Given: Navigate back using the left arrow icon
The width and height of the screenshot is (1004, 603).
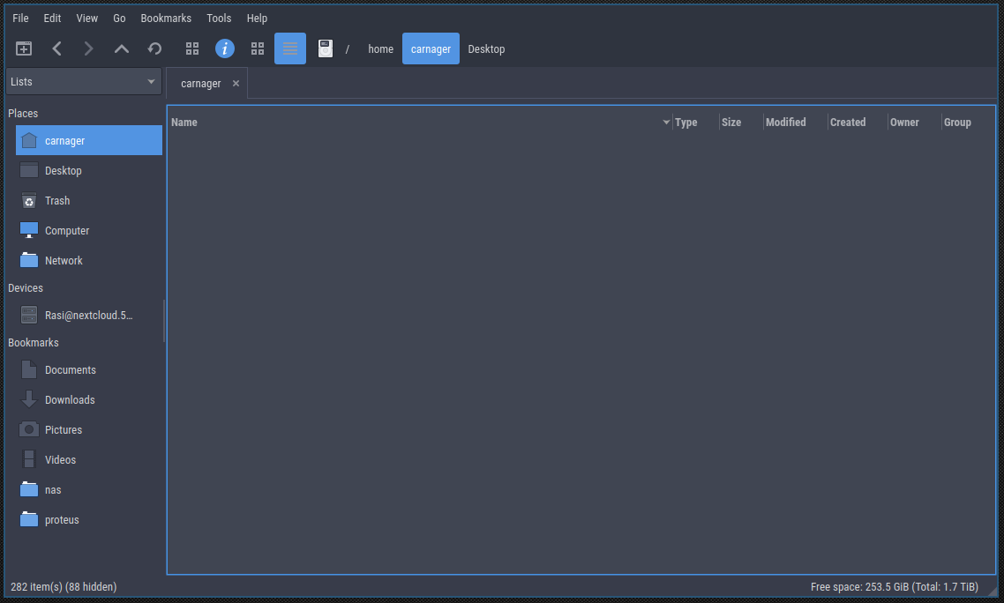Looking at the screenshot, I should pos(56,48).
